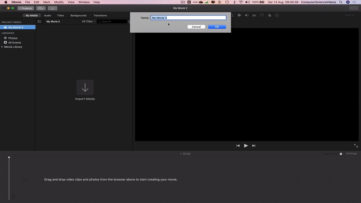
Task: Go back to Projects
Action: 26,8
